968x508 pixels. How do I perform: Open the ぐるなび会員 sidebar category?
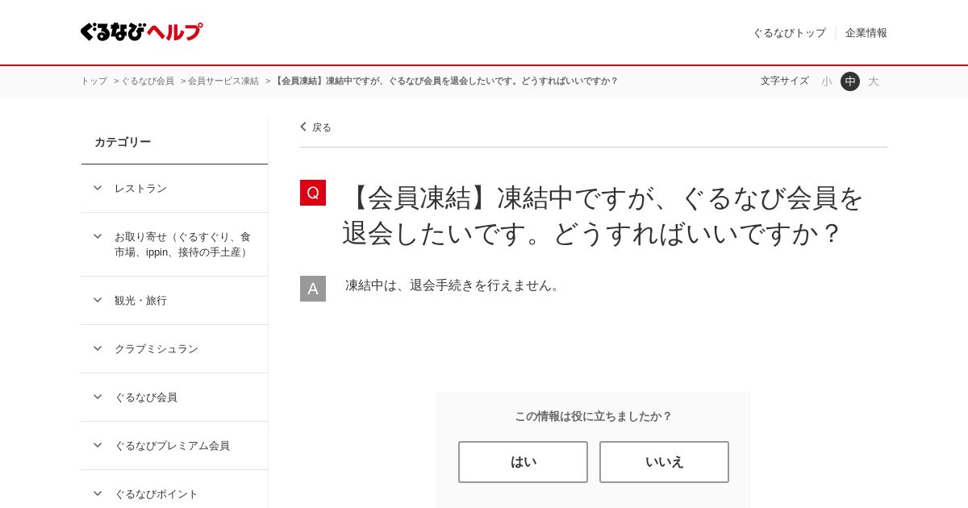(146, 398)
